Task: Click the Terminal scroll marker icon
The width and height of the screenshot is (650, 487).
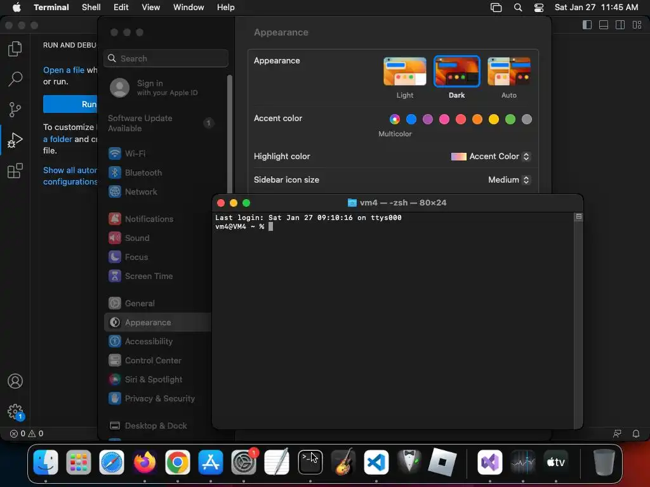Action: coord(579,217)
